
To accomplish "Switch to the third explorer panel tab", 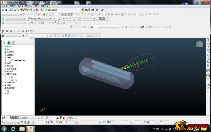I will (x=13, y=43).
